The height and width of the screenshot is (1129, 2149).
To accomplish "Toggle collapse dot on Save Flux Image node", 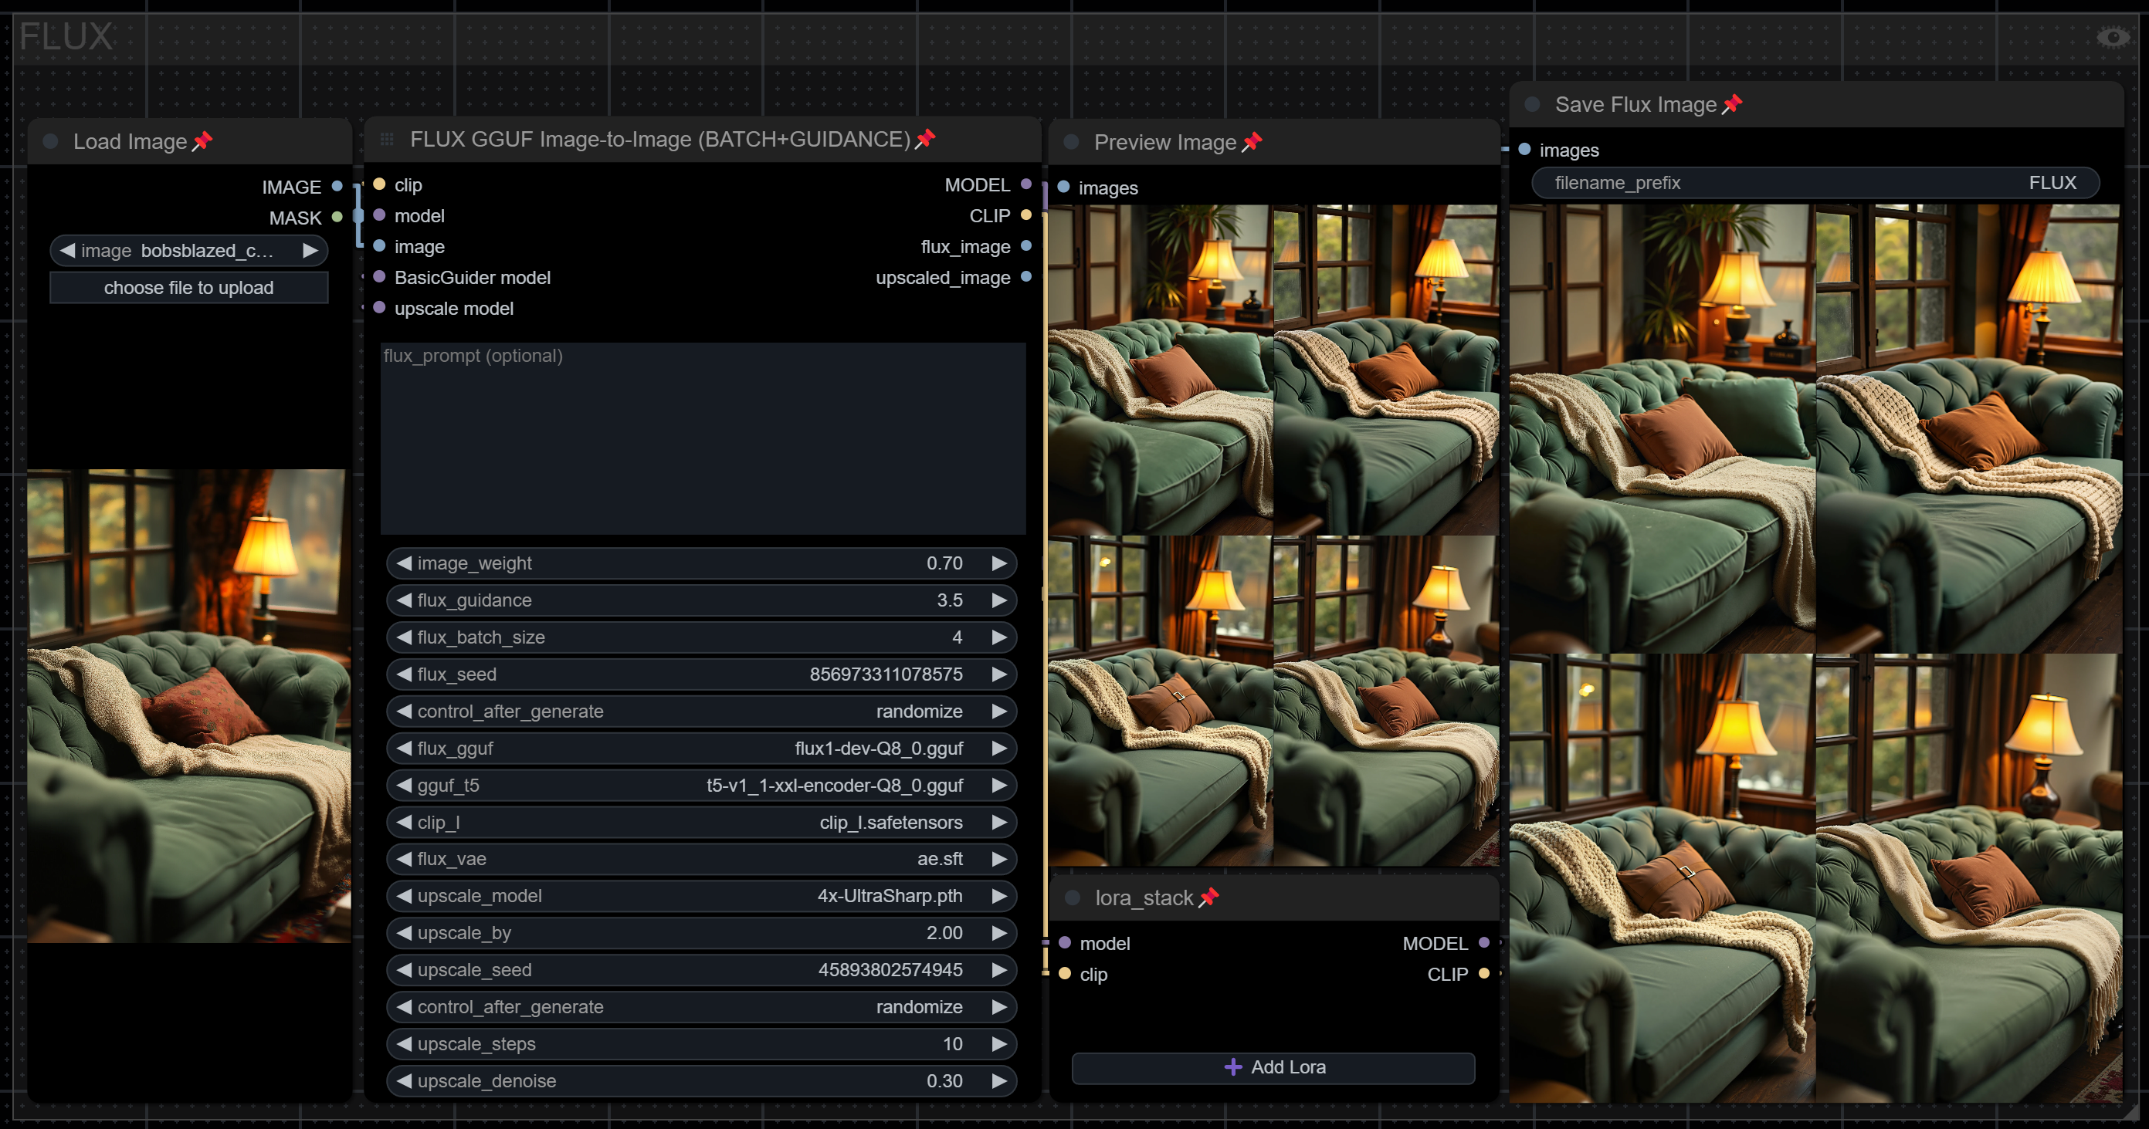I will 1533,105.
